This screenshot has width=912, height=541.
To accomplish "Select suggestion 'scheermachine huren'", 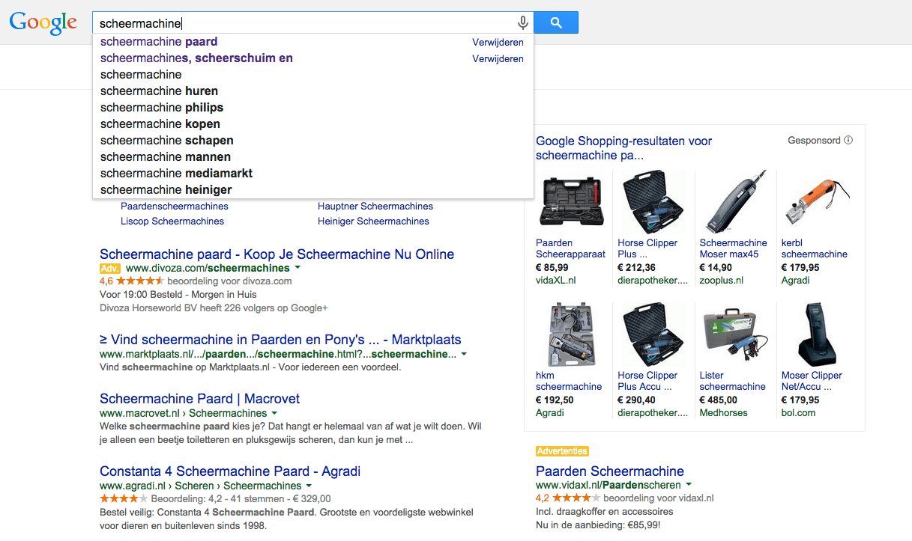I will 159,91.
